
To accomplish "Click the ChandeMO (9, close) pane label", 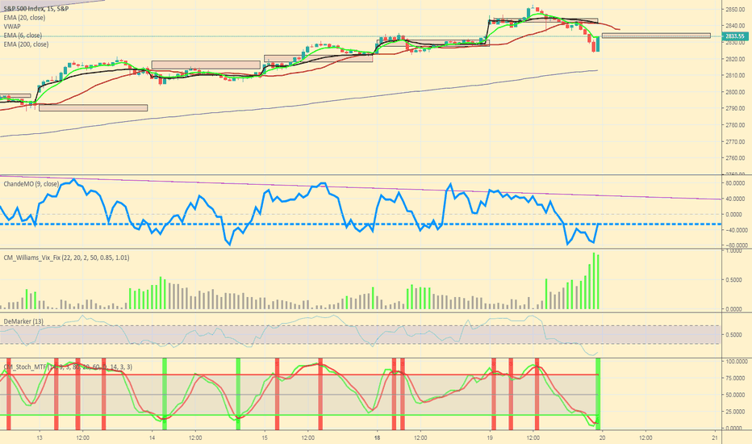I will (31, 184).
